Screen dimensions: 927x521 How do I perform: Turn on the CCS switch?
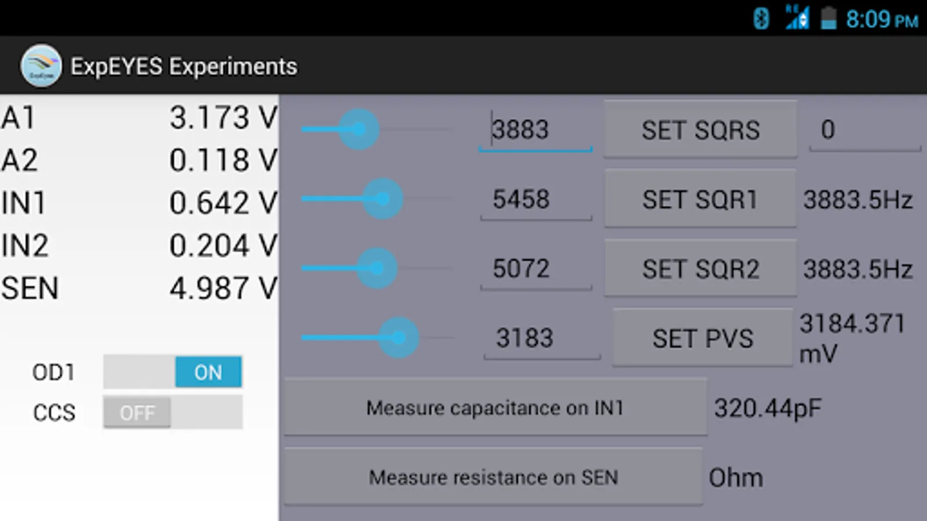click(173, 412)
